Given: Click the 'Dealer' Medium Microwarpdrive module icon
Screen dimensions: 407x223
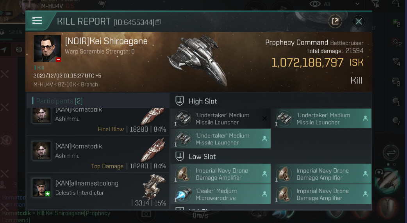Looking at the screenshot, I should click(x=182, y=194).
